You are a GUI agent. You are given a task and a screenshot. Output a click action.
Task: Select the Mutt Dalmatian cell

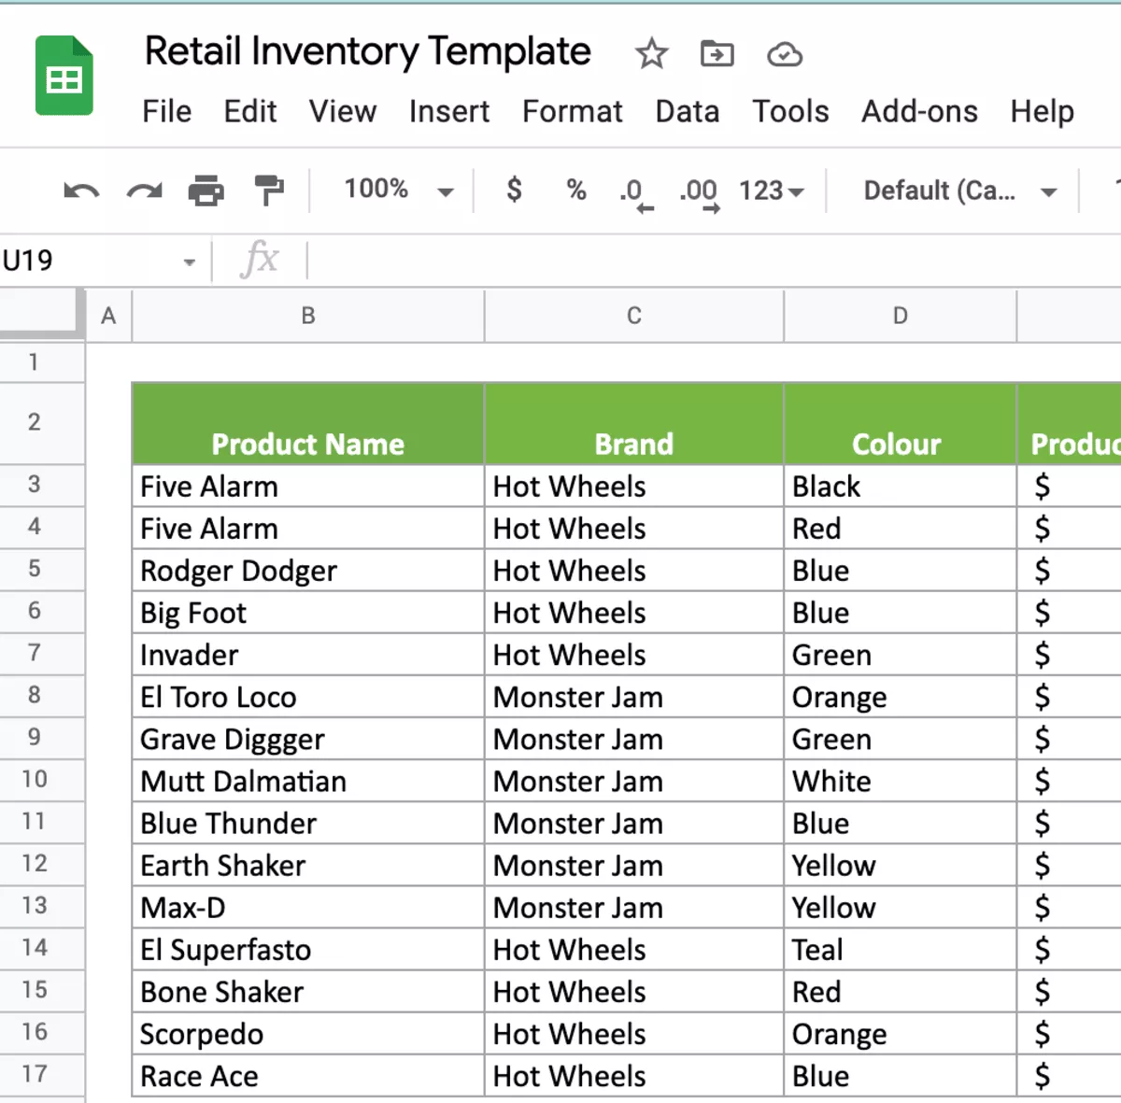308,781
